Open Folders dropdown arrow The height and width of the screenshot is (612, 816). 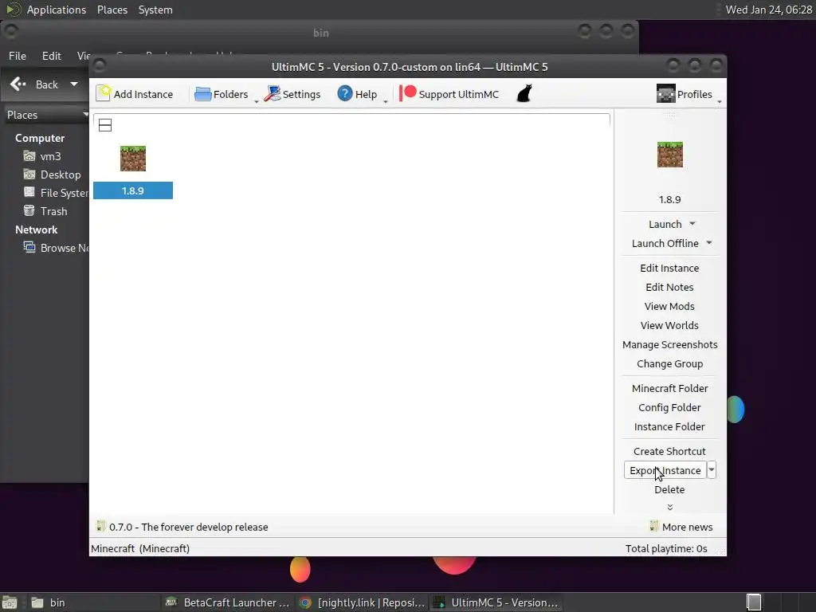click(x=256, y=101)
